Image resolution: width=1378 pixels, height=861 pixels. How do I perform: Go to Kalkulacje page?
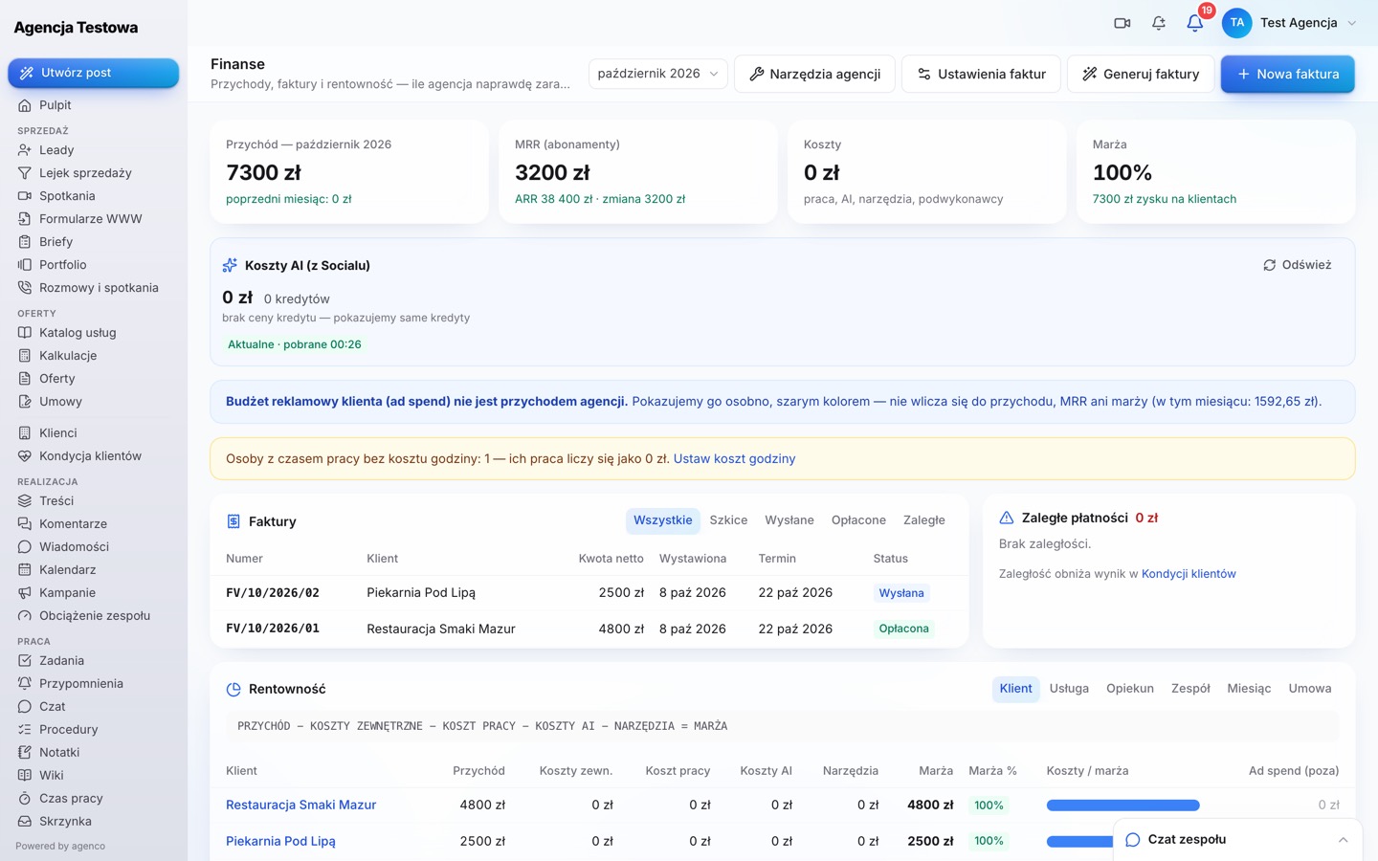[x=94, y=356]
